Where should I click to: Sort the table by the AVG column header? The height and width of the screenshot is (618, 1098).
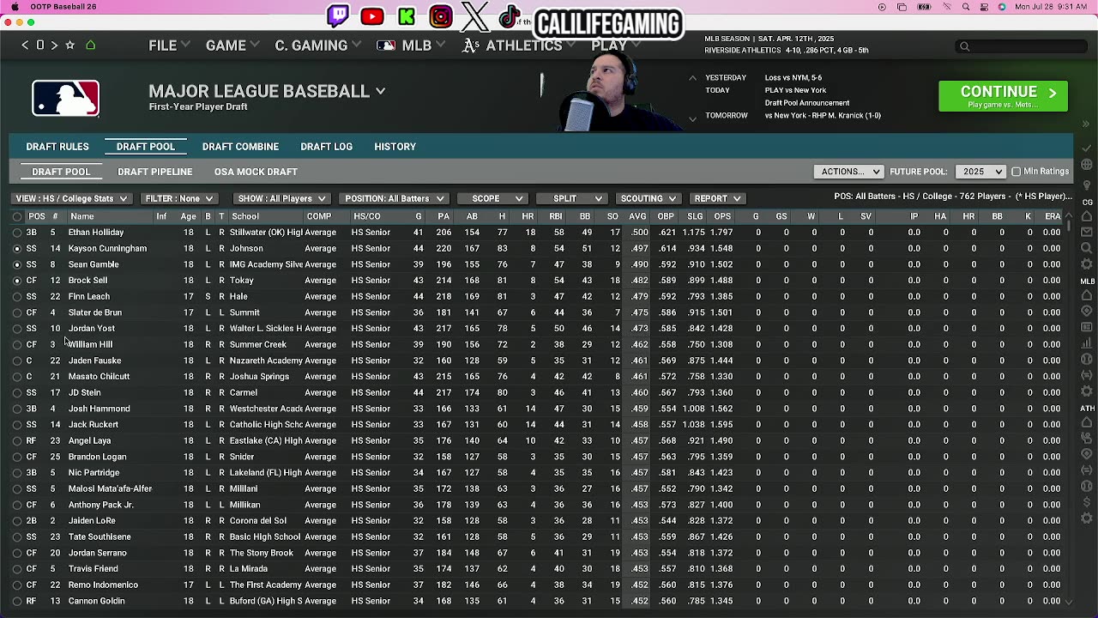[x=637, y=216]
